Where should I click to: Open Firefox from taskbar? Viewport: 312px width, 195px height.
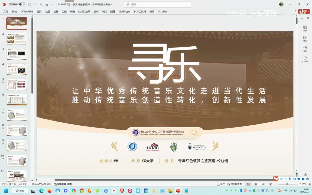[49, 191]
